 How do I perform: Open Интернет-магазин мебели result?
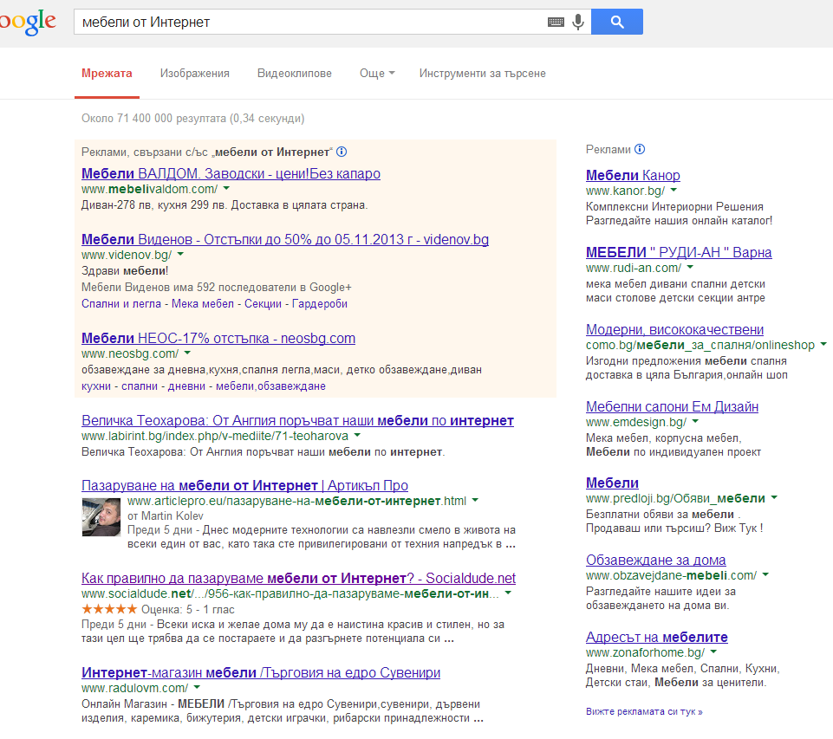pos(261,672)
